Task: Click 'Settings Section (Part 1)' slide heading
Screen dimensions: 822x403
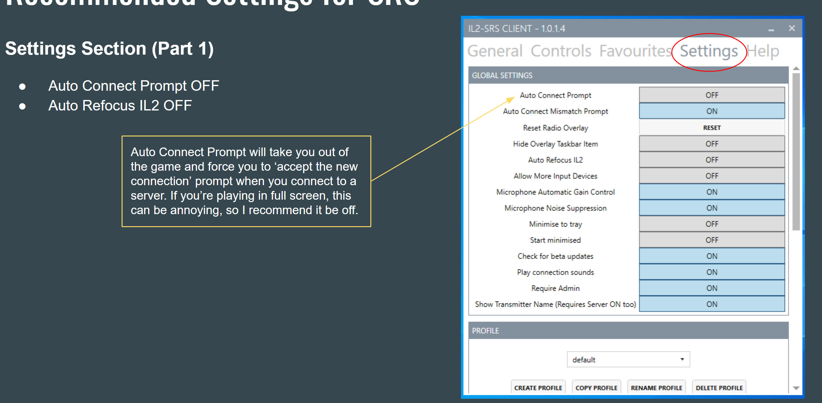Action: pyautogui.click(x=109, y=49)
